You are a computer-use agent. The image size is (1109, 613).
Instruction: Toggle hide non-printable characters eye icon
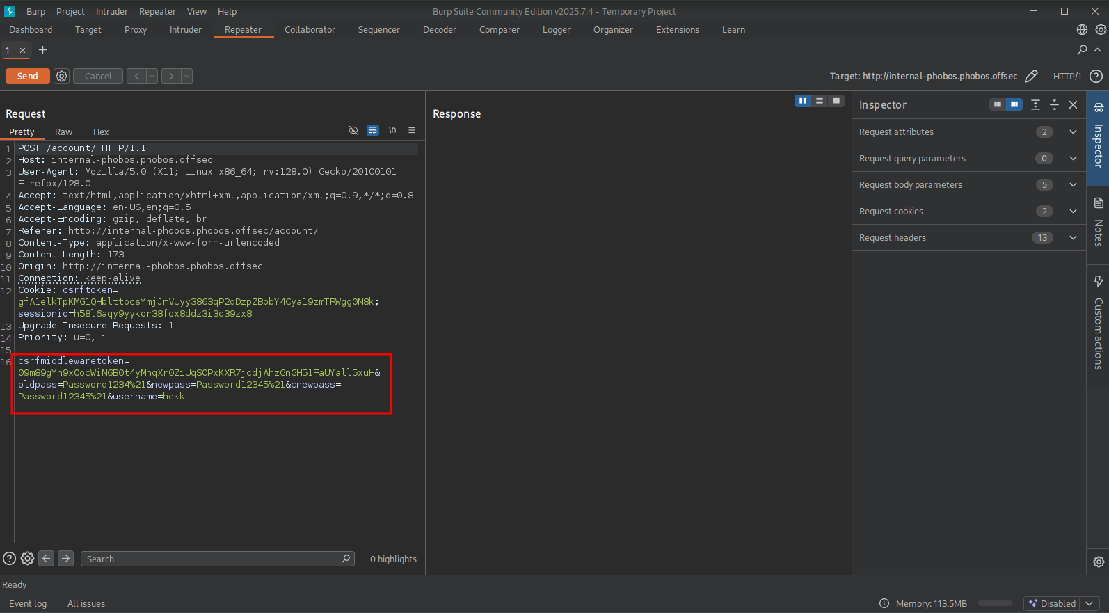click(x=353, y=130)
